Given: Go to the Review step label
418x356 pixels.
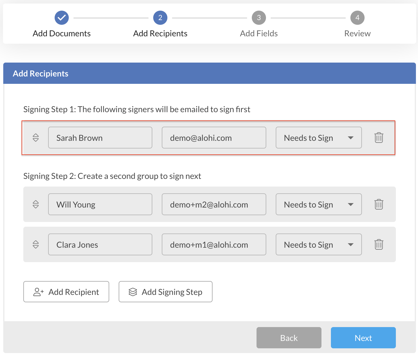Looking at the screenshot, I should point(357,34).
